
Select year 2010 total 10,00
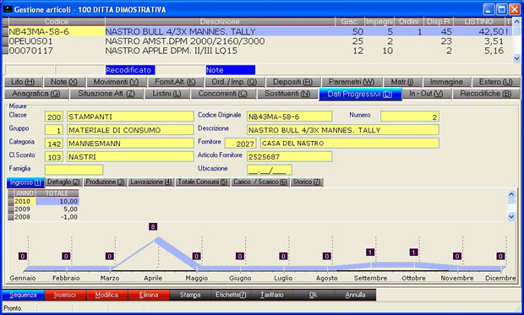[57, 201]
